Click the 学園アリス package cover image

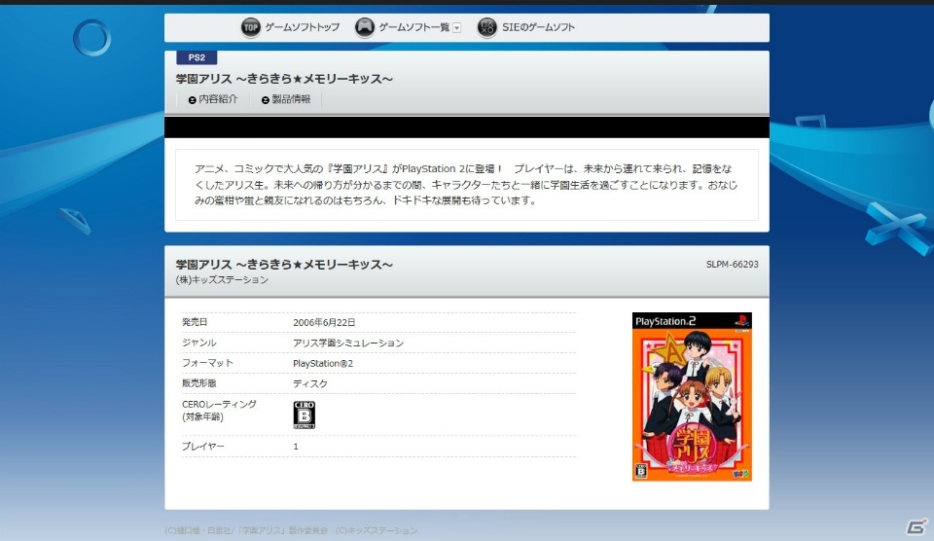coord(692,396)
